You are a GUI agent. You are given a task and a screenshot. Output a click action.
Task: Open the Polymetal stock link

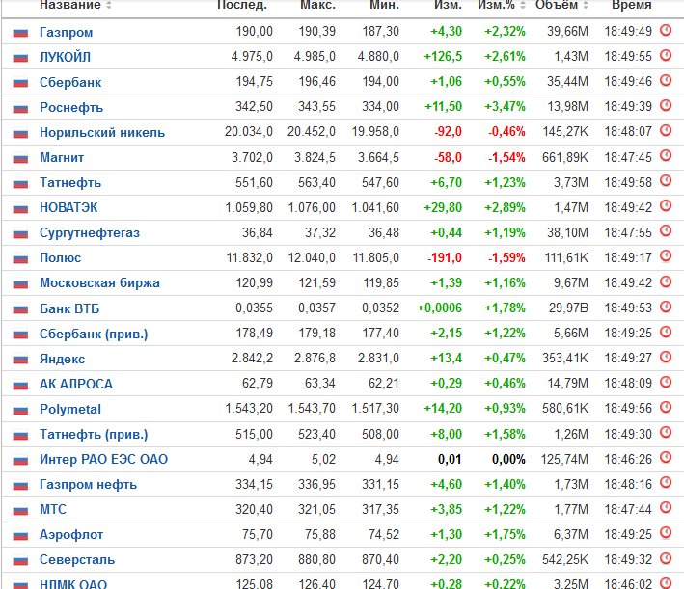point(69,409)
